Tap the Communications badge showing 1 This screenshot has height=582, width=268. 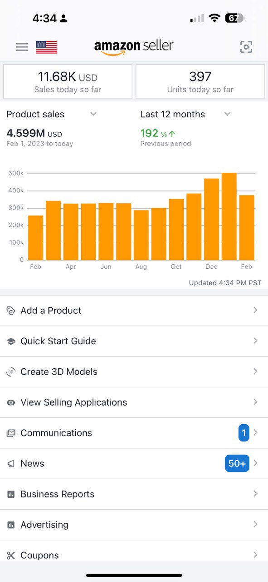[x=244, y=433]
